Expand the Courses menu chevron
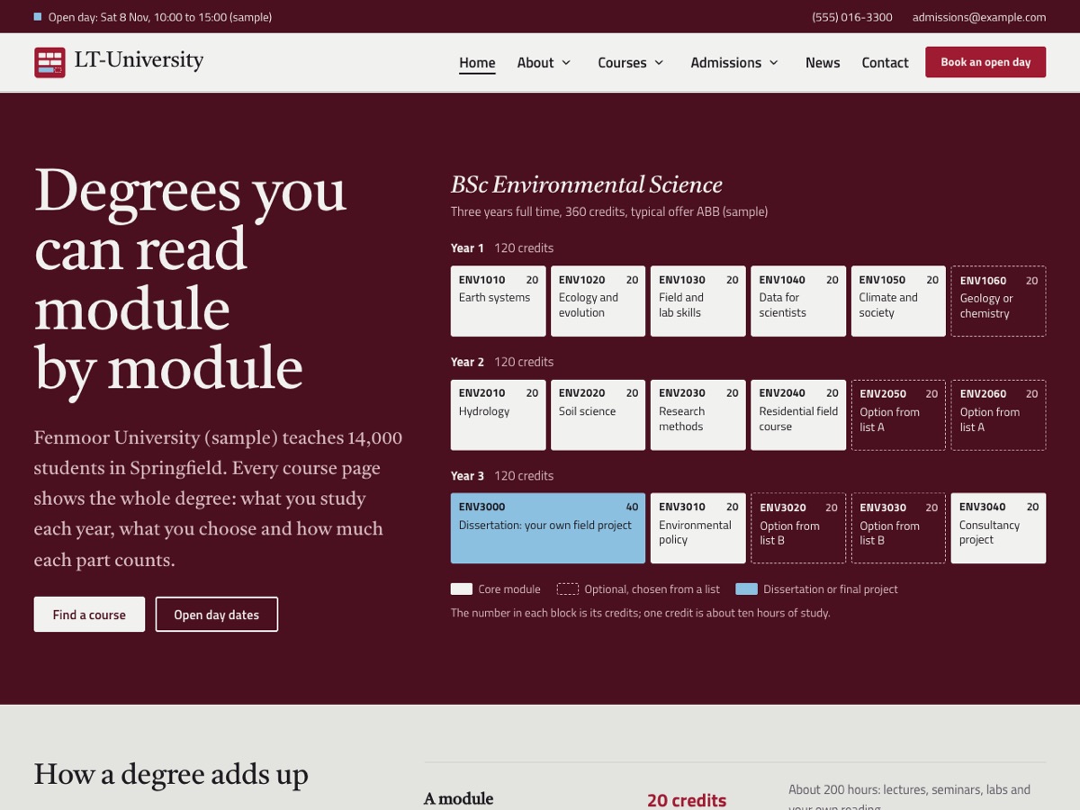 tap(659, 62)
